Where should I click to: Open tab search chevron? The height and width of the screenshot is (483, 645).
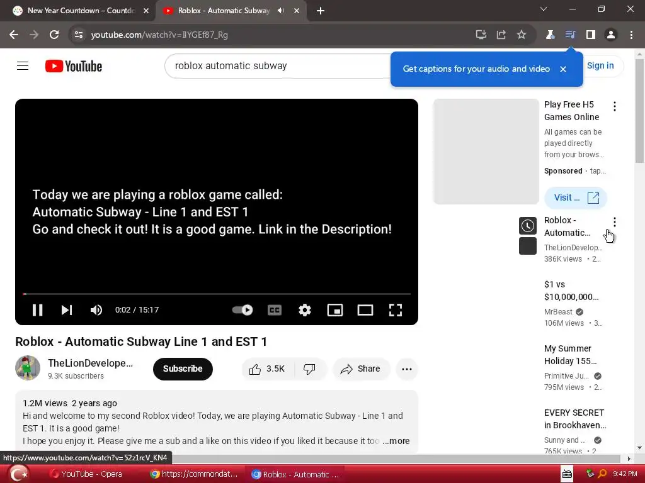click(x=544, y=9)
